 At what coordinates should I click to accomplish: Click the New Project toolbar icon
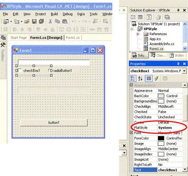point(6,22)
